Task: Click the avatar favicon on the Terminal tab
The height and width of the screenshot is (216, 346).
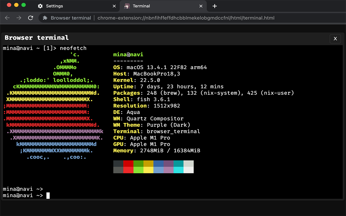Action: pos(127,6)
